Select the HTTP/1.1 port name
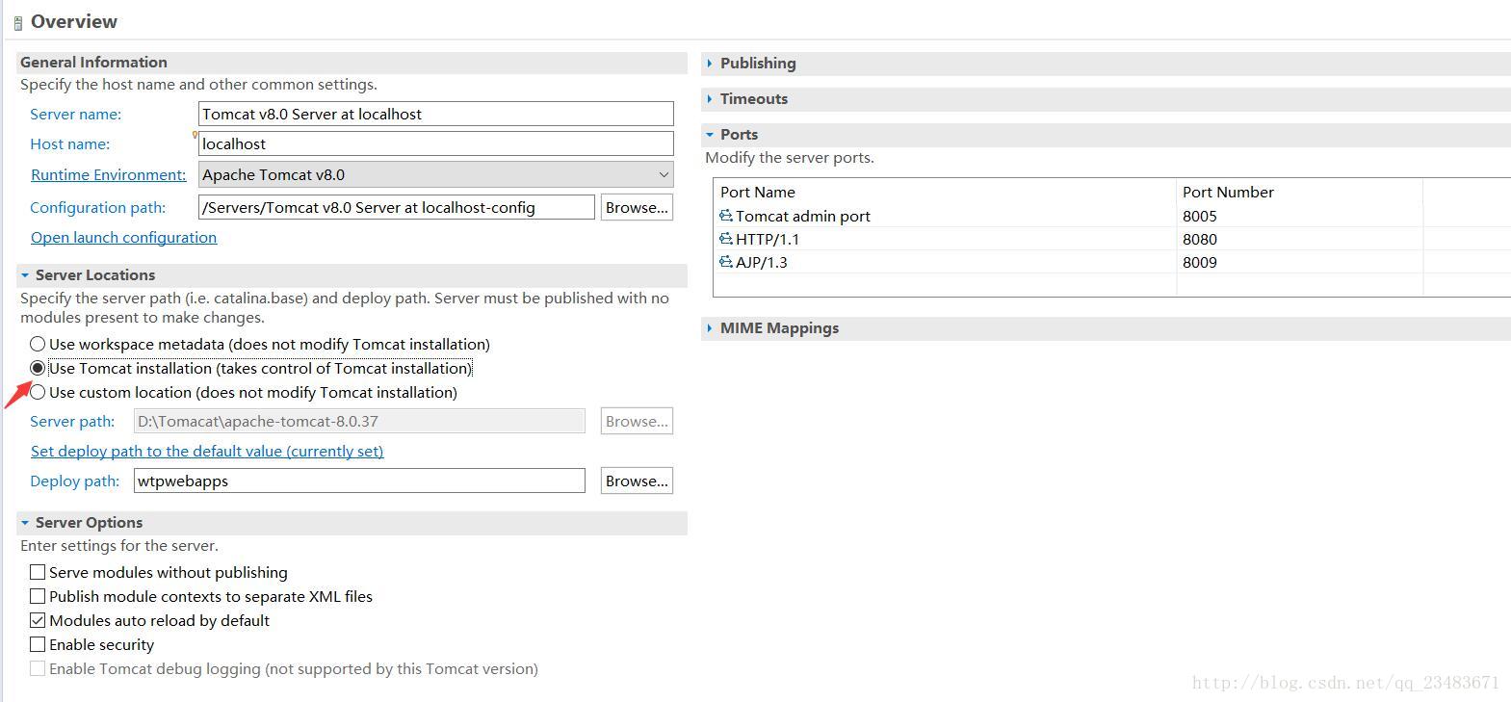 tap(768, 239)
